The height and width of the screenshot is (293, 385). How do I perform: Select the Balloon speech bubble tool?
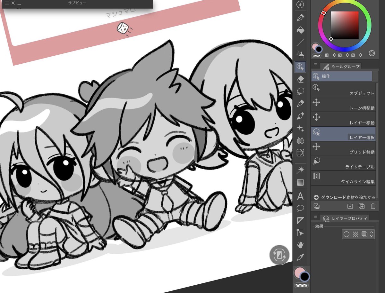point(300,208)
